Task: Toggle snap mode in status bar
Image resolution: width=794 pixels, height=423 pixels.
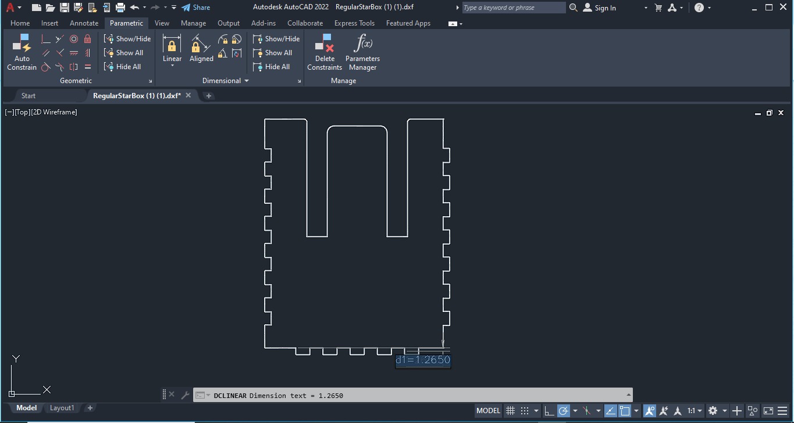Action: 524,411
